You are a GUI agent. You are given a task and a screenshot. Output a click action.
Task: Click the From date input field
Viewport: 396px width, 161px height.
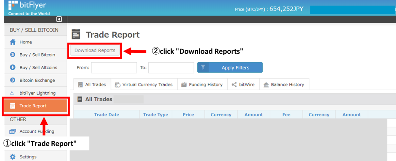point(114,68)
